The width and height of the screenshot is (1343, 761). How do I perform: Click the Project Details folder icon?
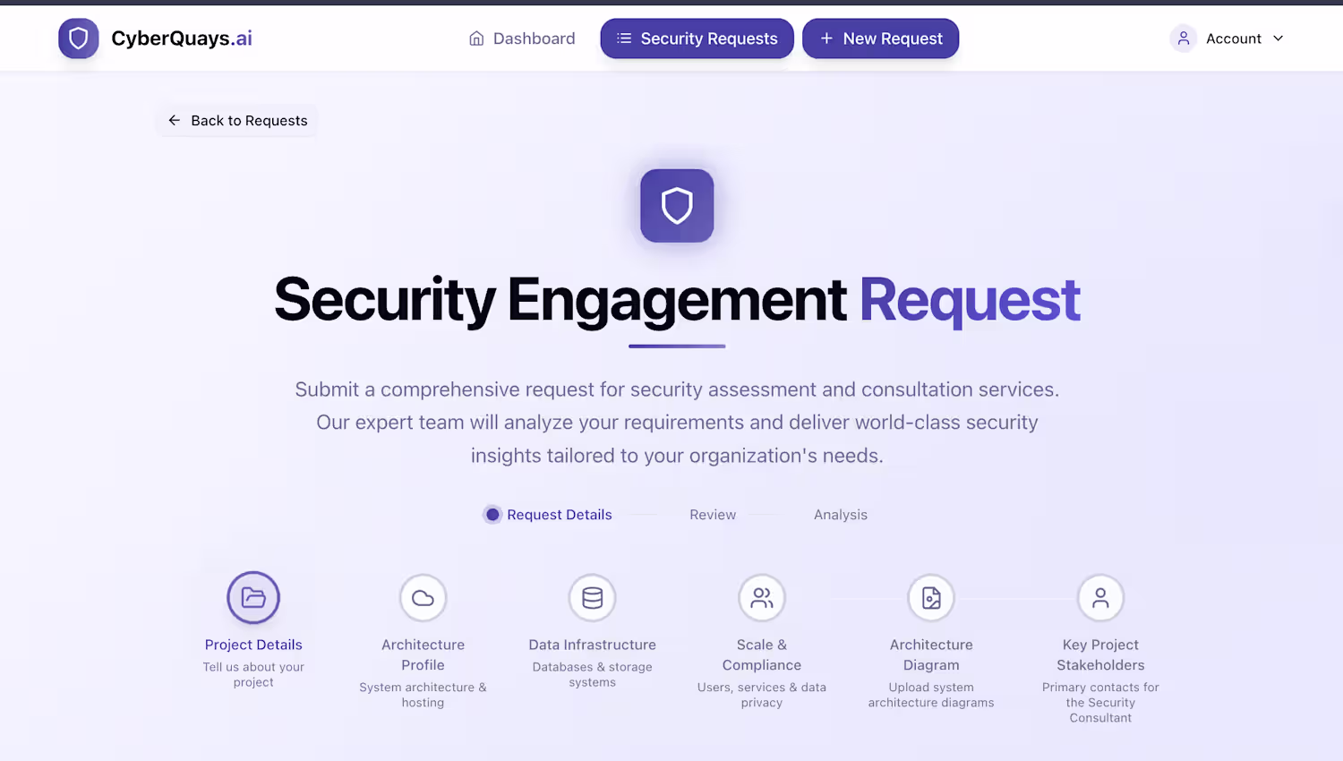[253, 597]
